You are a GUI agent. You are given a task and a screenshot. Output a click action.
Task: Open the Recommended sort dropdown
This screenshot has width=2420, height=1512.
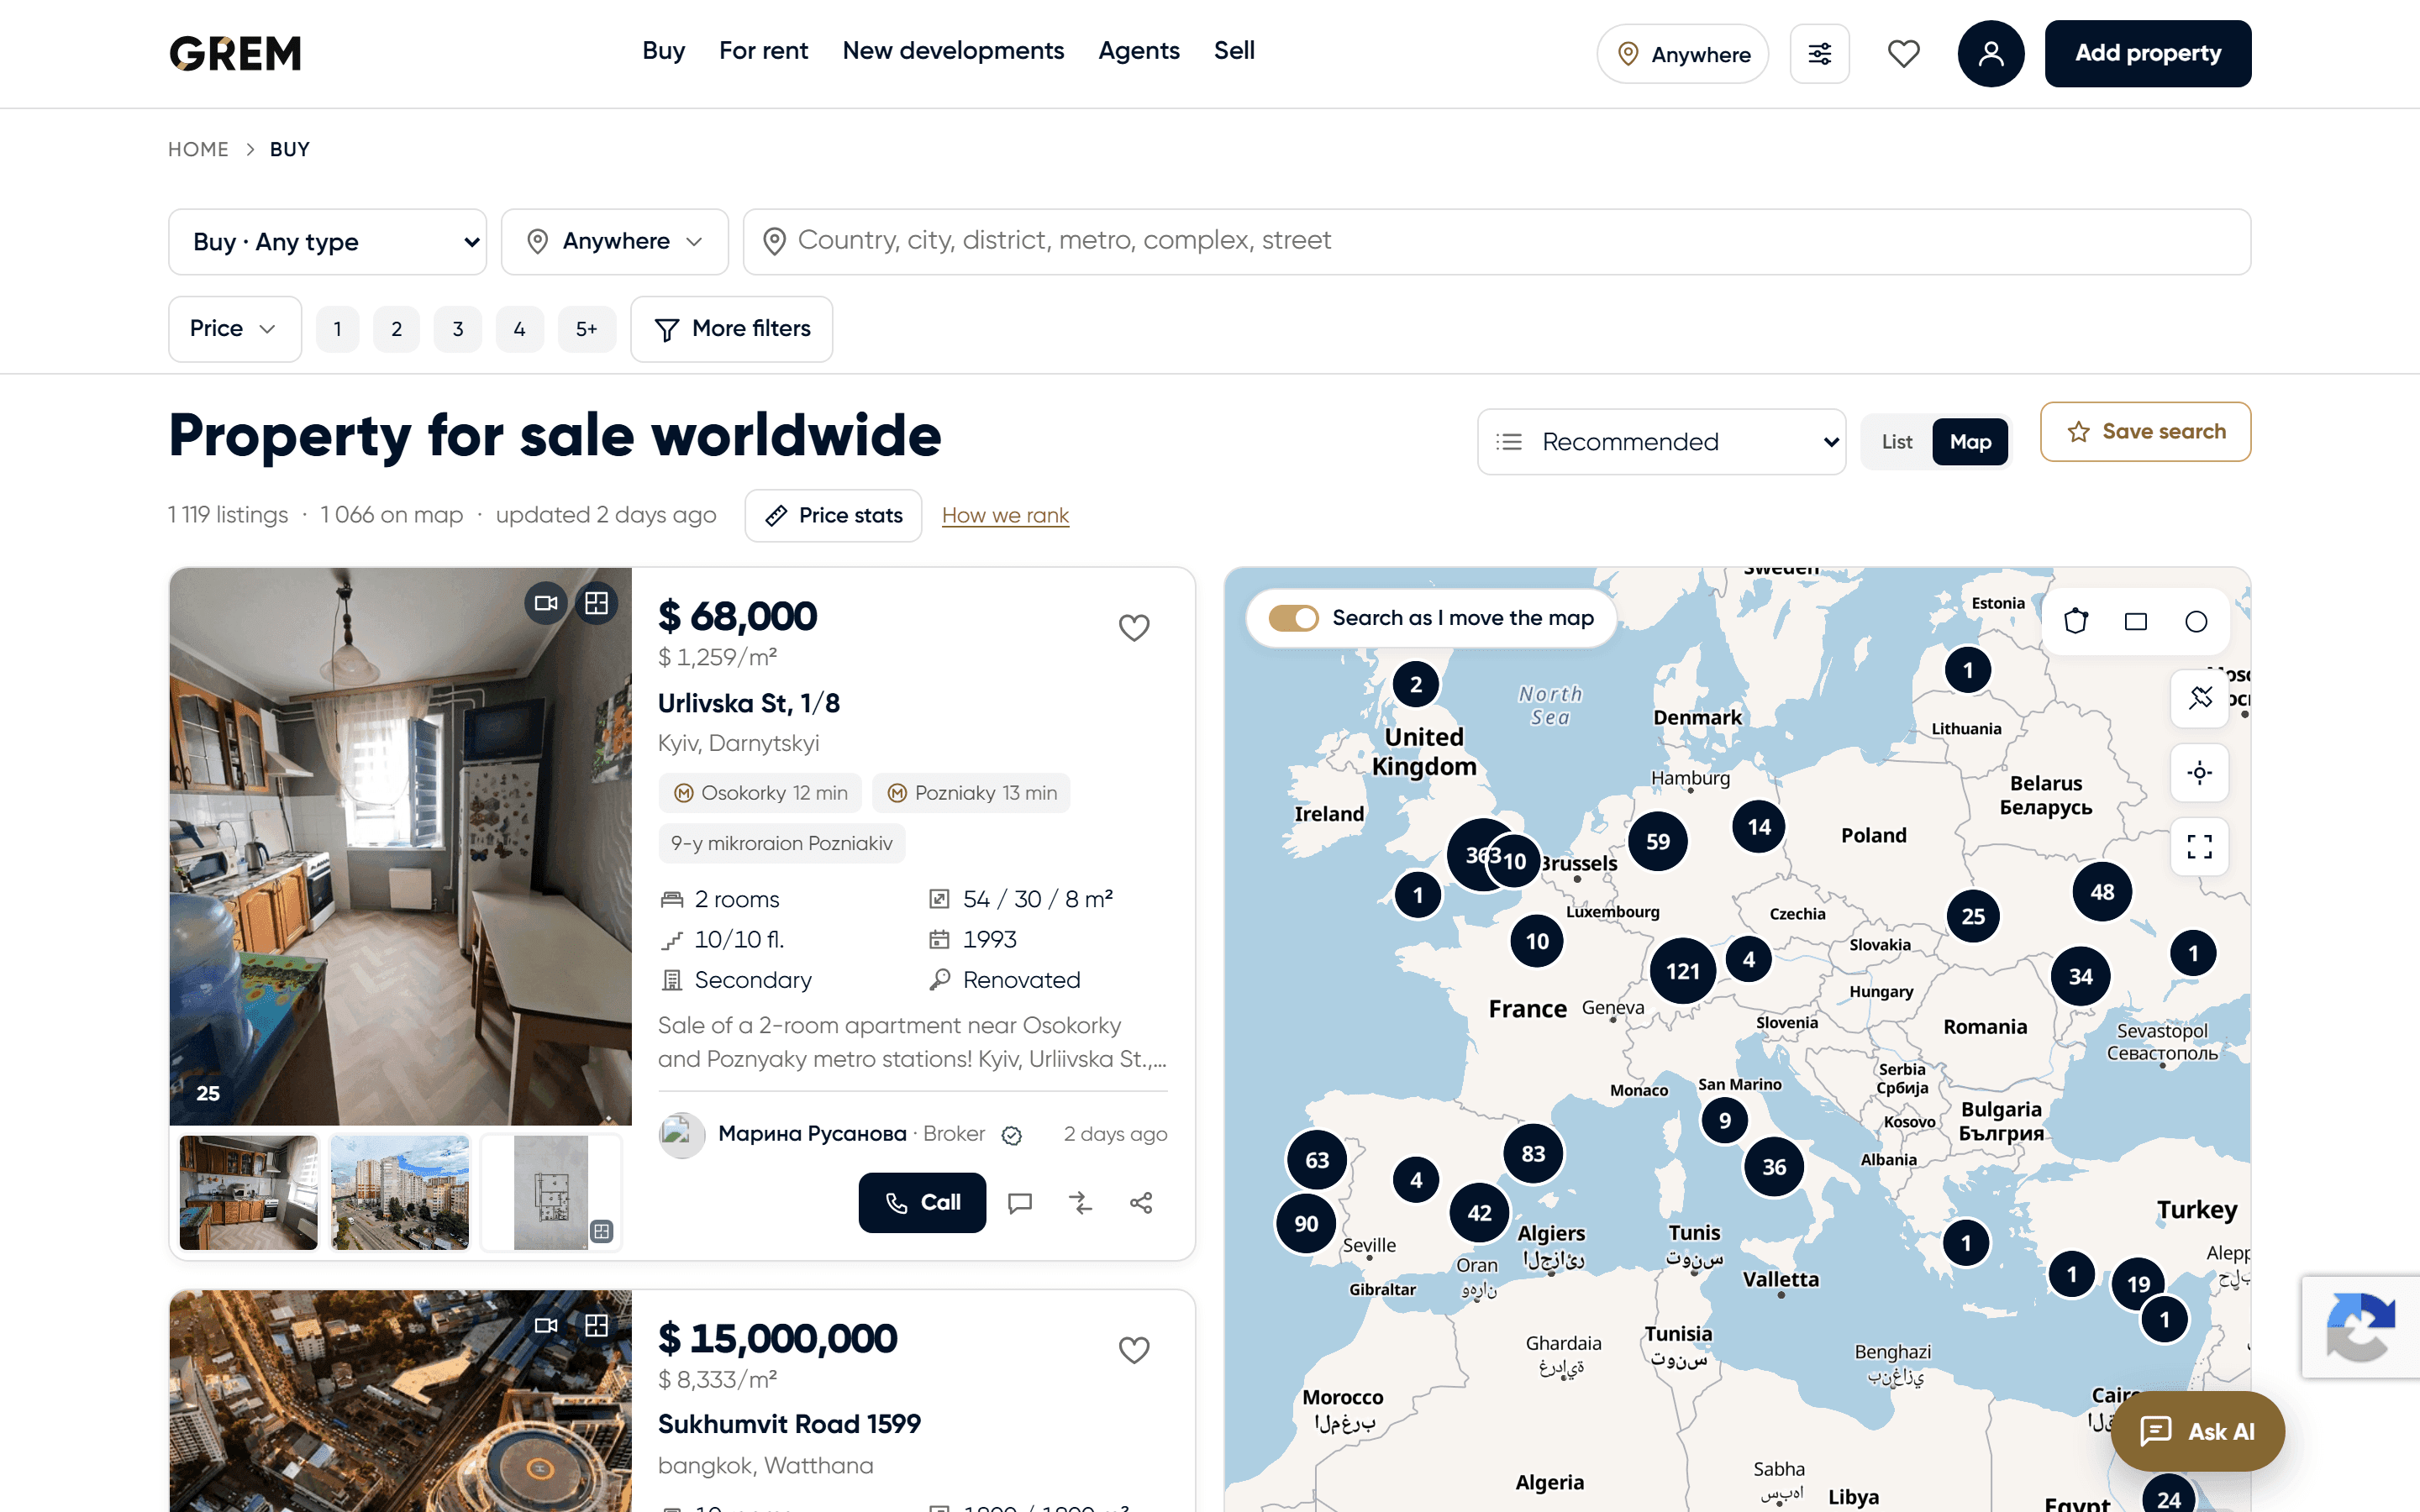pos(1662,442)
